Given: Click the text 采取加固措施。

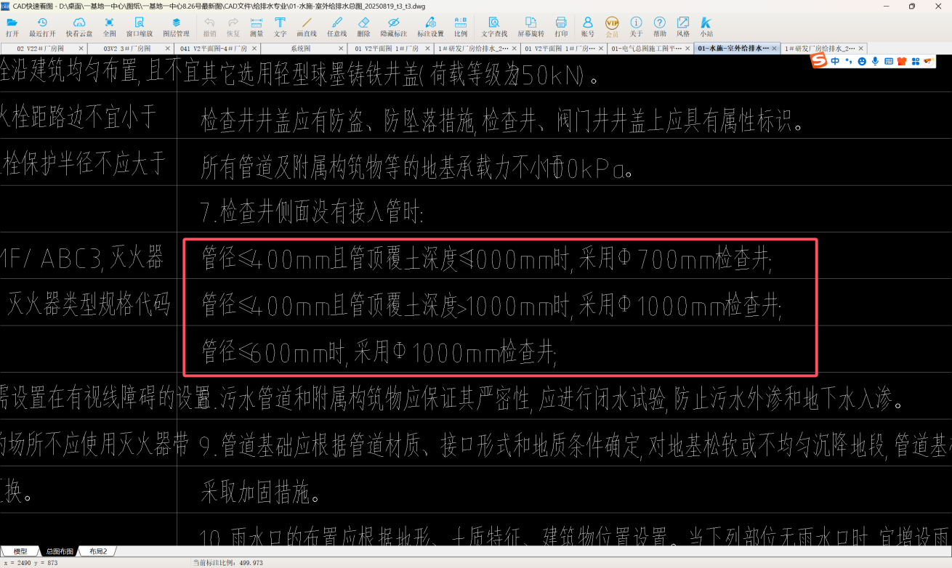Looking at the screenshot, I should point(261,494).
